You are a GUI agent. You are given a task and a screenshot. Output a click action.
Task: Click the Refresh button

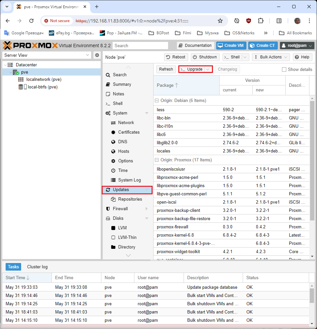[166, 69]
